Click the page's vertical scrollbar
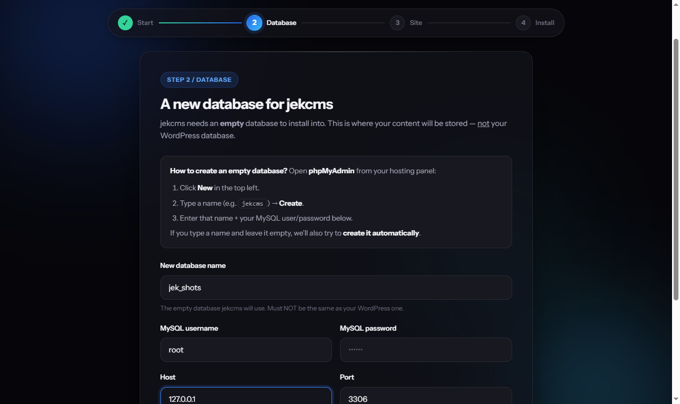680x404 pixels. point(676,169)
